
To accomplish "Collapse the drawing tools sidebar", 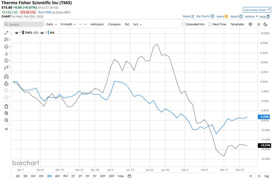I will click(6, 129).
